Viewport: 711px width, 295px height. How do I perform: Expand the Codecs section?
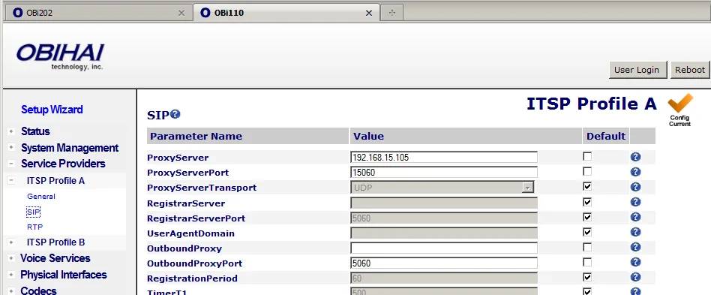point(11,290)
